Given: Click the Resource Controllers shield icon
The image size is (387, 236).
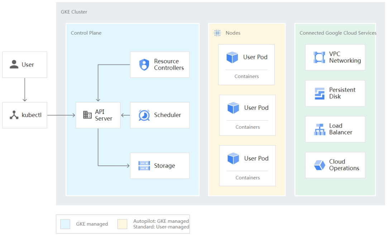Looking at the screenshot, I should 144,64.
